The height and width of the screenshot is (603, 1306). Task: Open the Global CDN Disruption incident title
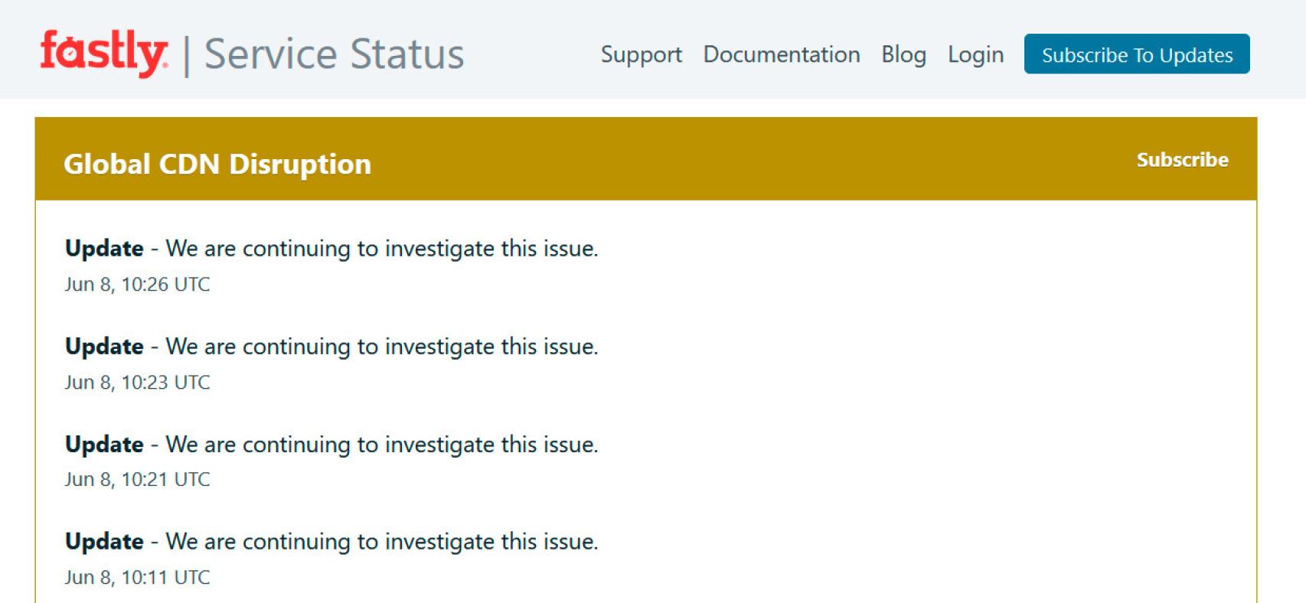click(217, 165)
